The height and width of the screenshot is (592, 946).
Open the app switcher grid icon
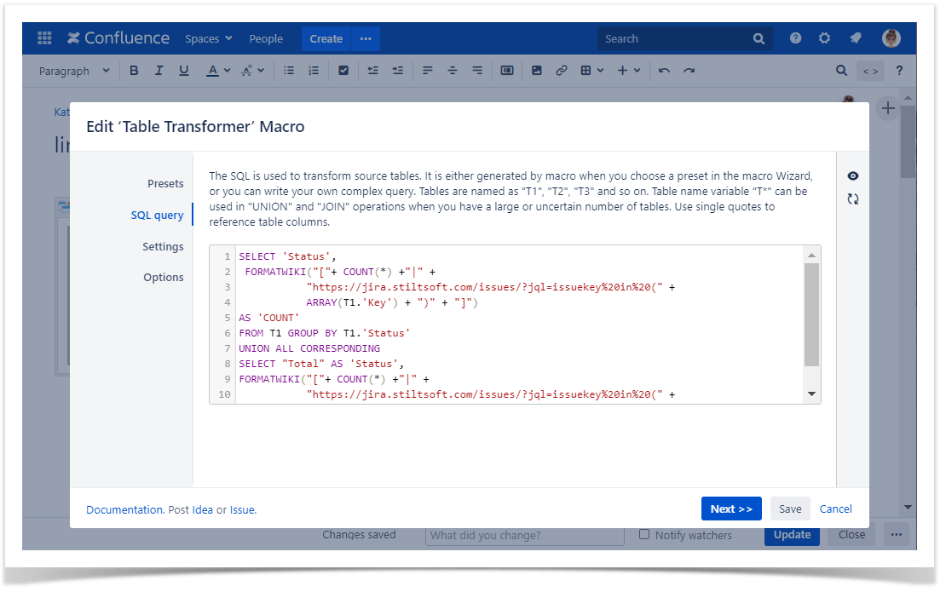click(44, 38)
